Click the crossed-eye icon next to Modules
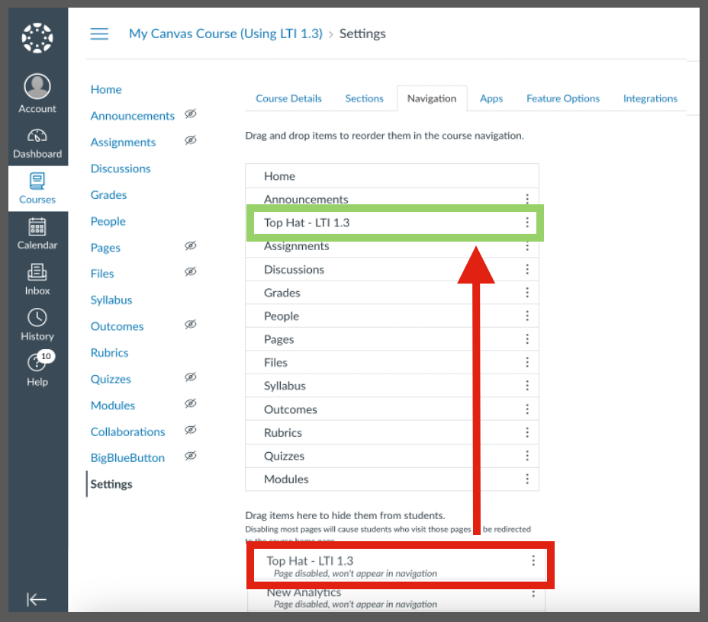The height and width of the screenshot is (622, 708). tap(191, 404)
